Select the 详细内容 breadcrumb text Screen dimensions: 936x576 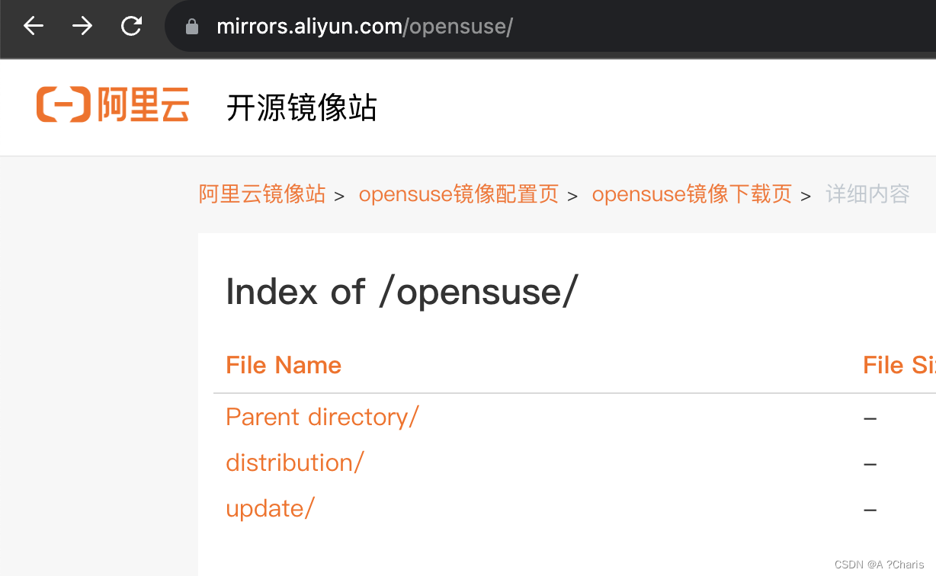pos(868,194)
